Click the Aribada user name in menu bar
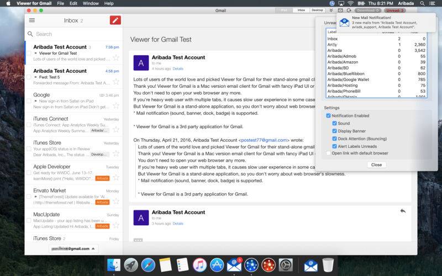 point(406,3)
